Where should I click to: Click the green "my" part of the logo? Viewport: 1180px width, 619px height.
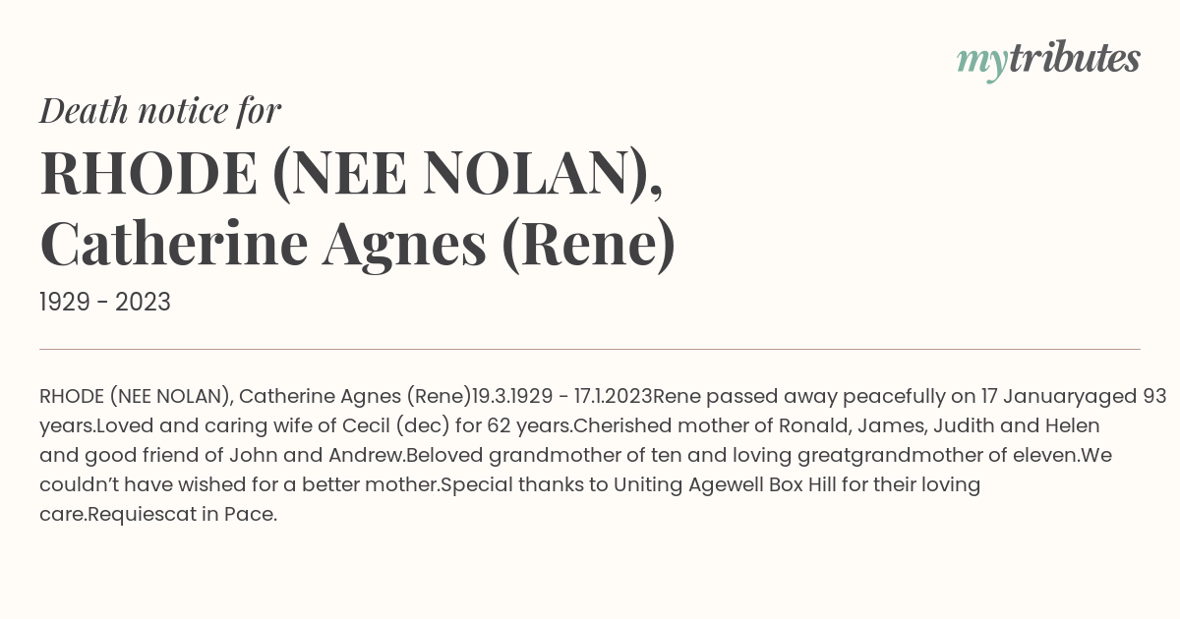(x=982, y=64)
